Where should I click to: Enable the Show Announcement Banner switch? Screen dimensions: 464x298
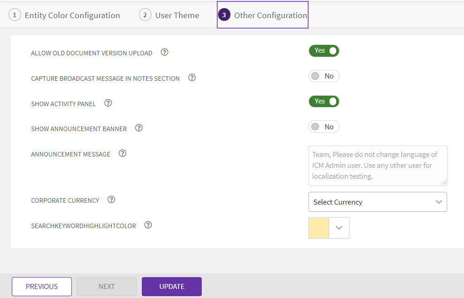tap(324, 127)
